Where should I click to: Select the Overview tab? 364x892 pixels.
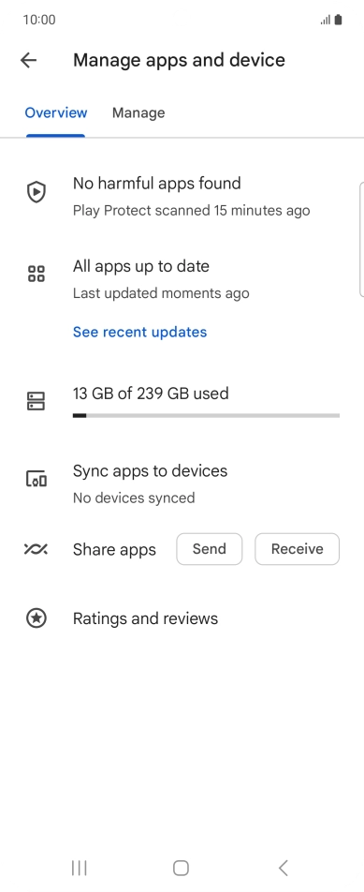click(55, 112)
